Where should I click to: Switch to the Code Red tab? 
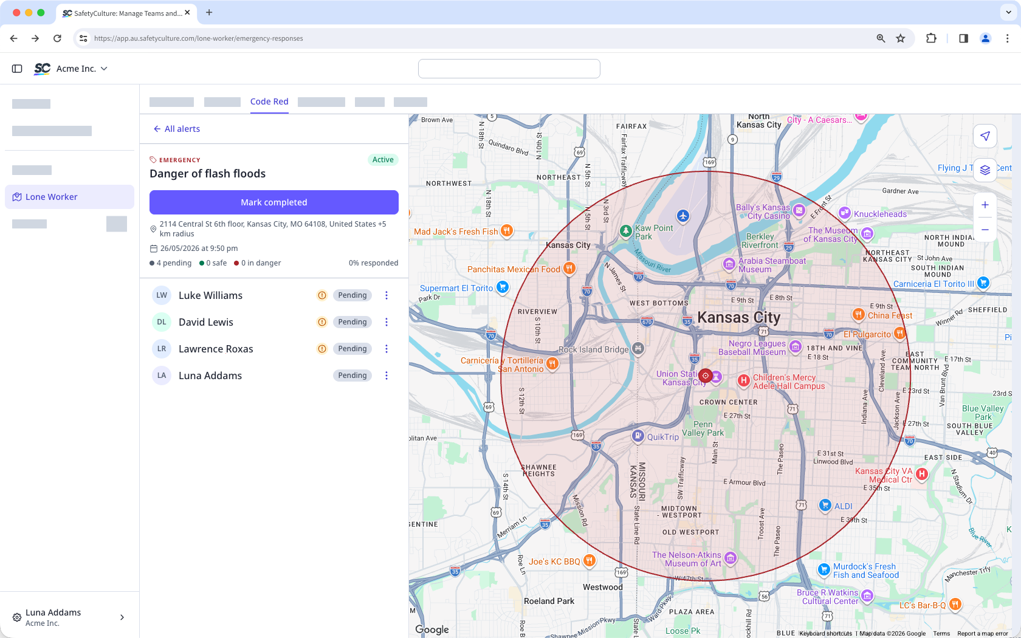coord(269,101)
